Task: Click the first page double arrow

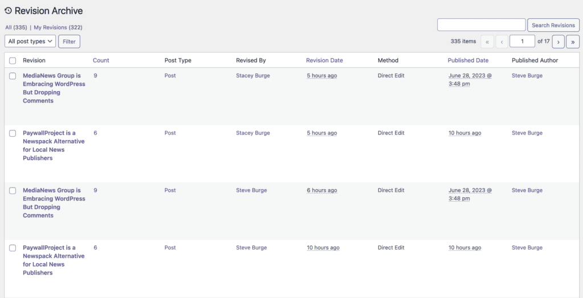Action: (487, 42)
